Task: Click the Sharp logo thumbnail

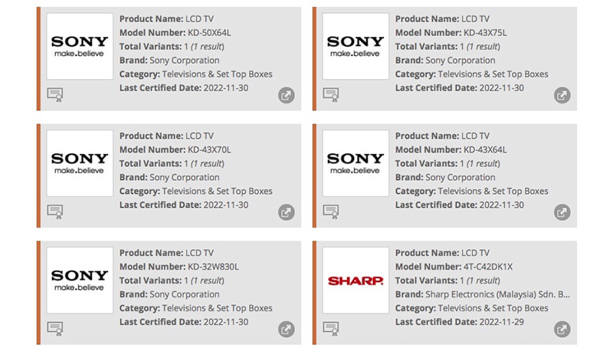Action: (356, 280)
